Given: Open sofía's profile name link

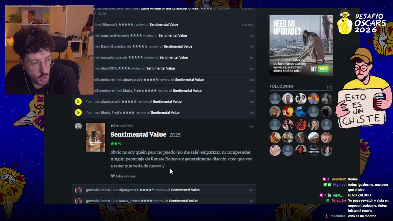Looking at the screenshot, I should point(114,125).
